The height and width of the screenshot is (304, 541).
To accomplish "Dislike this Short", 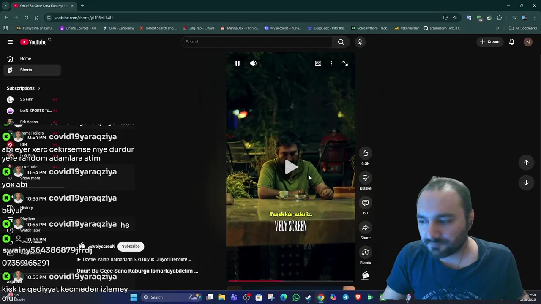I will click(x=365, y=178).
